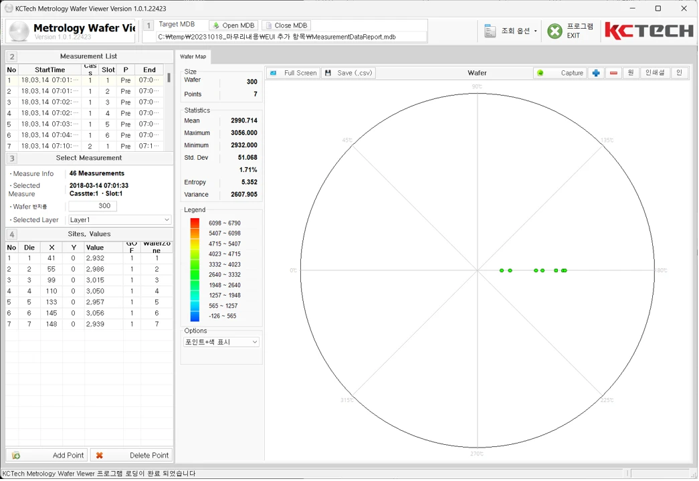This screenshot has width=699, height=481.
Task: Click the leftmost green point on wafer
Action: 502,270
